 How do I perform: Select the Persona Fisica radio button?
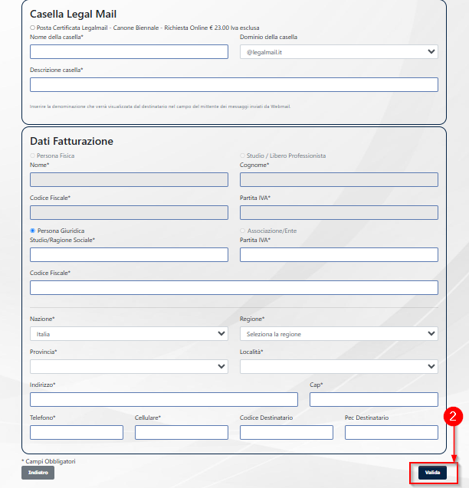coord(33,156)
